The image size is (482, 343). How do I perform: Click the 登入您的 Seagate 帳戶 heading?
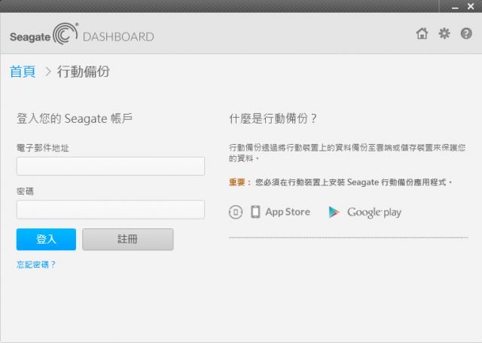point(75,119)
